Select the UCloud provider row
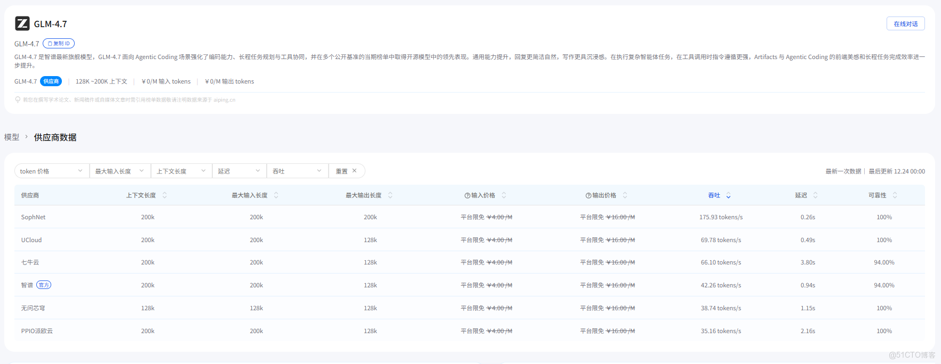The width and height of the screenshot is (941, 364). [469, 240]
